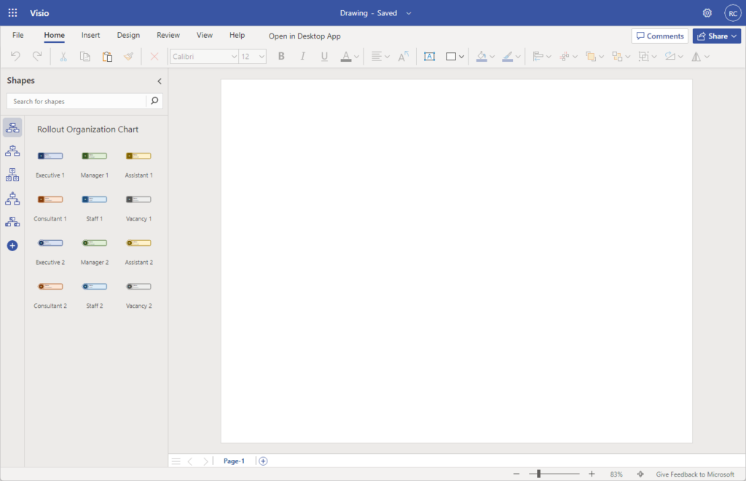The height and width of the screenshot is (481, 746).
Task: Select the first organization chart stencil icon
Action: pyautogui.click(x=12, y=127)
